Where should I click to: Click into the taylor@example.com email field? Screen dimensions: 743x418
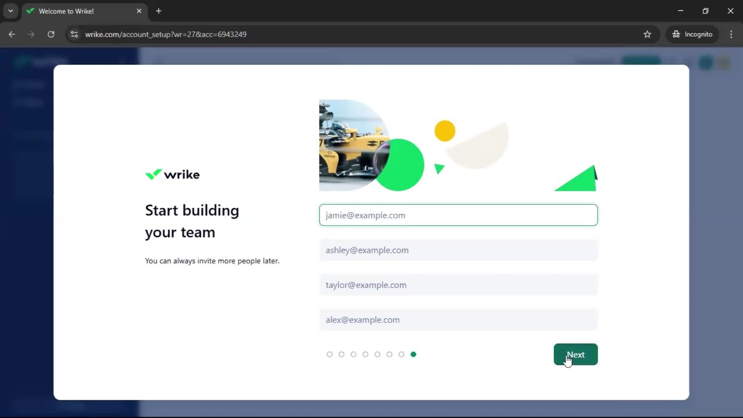pos(458,285)
